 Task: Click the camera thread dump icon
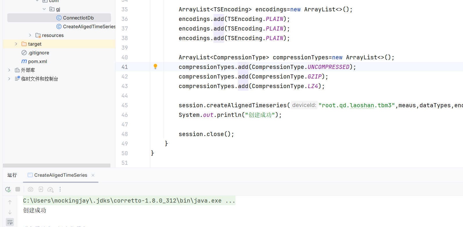point(30,189)
